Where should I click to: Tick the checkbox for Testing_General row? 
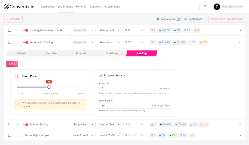[x=10, y=30]
